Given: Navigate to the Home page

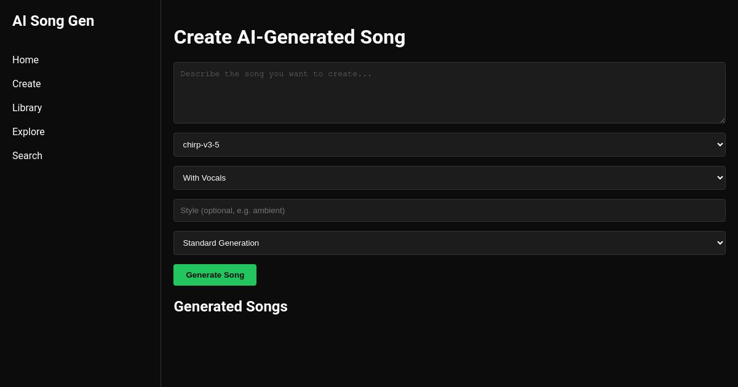Looking at the screenshot, I should 25,60.
